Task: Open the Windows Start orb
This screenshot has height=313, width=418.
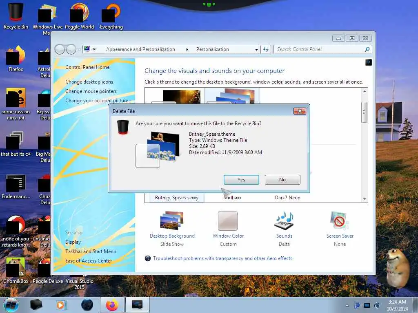Action: tap(11, 305)
